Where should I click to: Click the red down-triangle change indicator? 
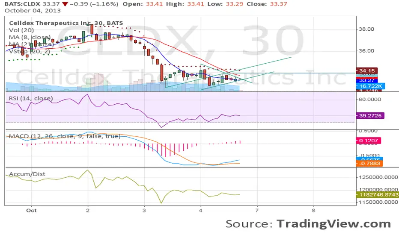pos(65,4)
